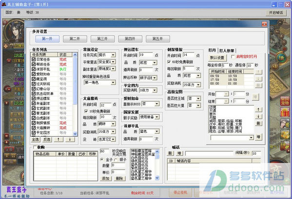Click the 太庙搬砖 每回刷新 field
The image size is (292, 199).
(x=106, y=117)
